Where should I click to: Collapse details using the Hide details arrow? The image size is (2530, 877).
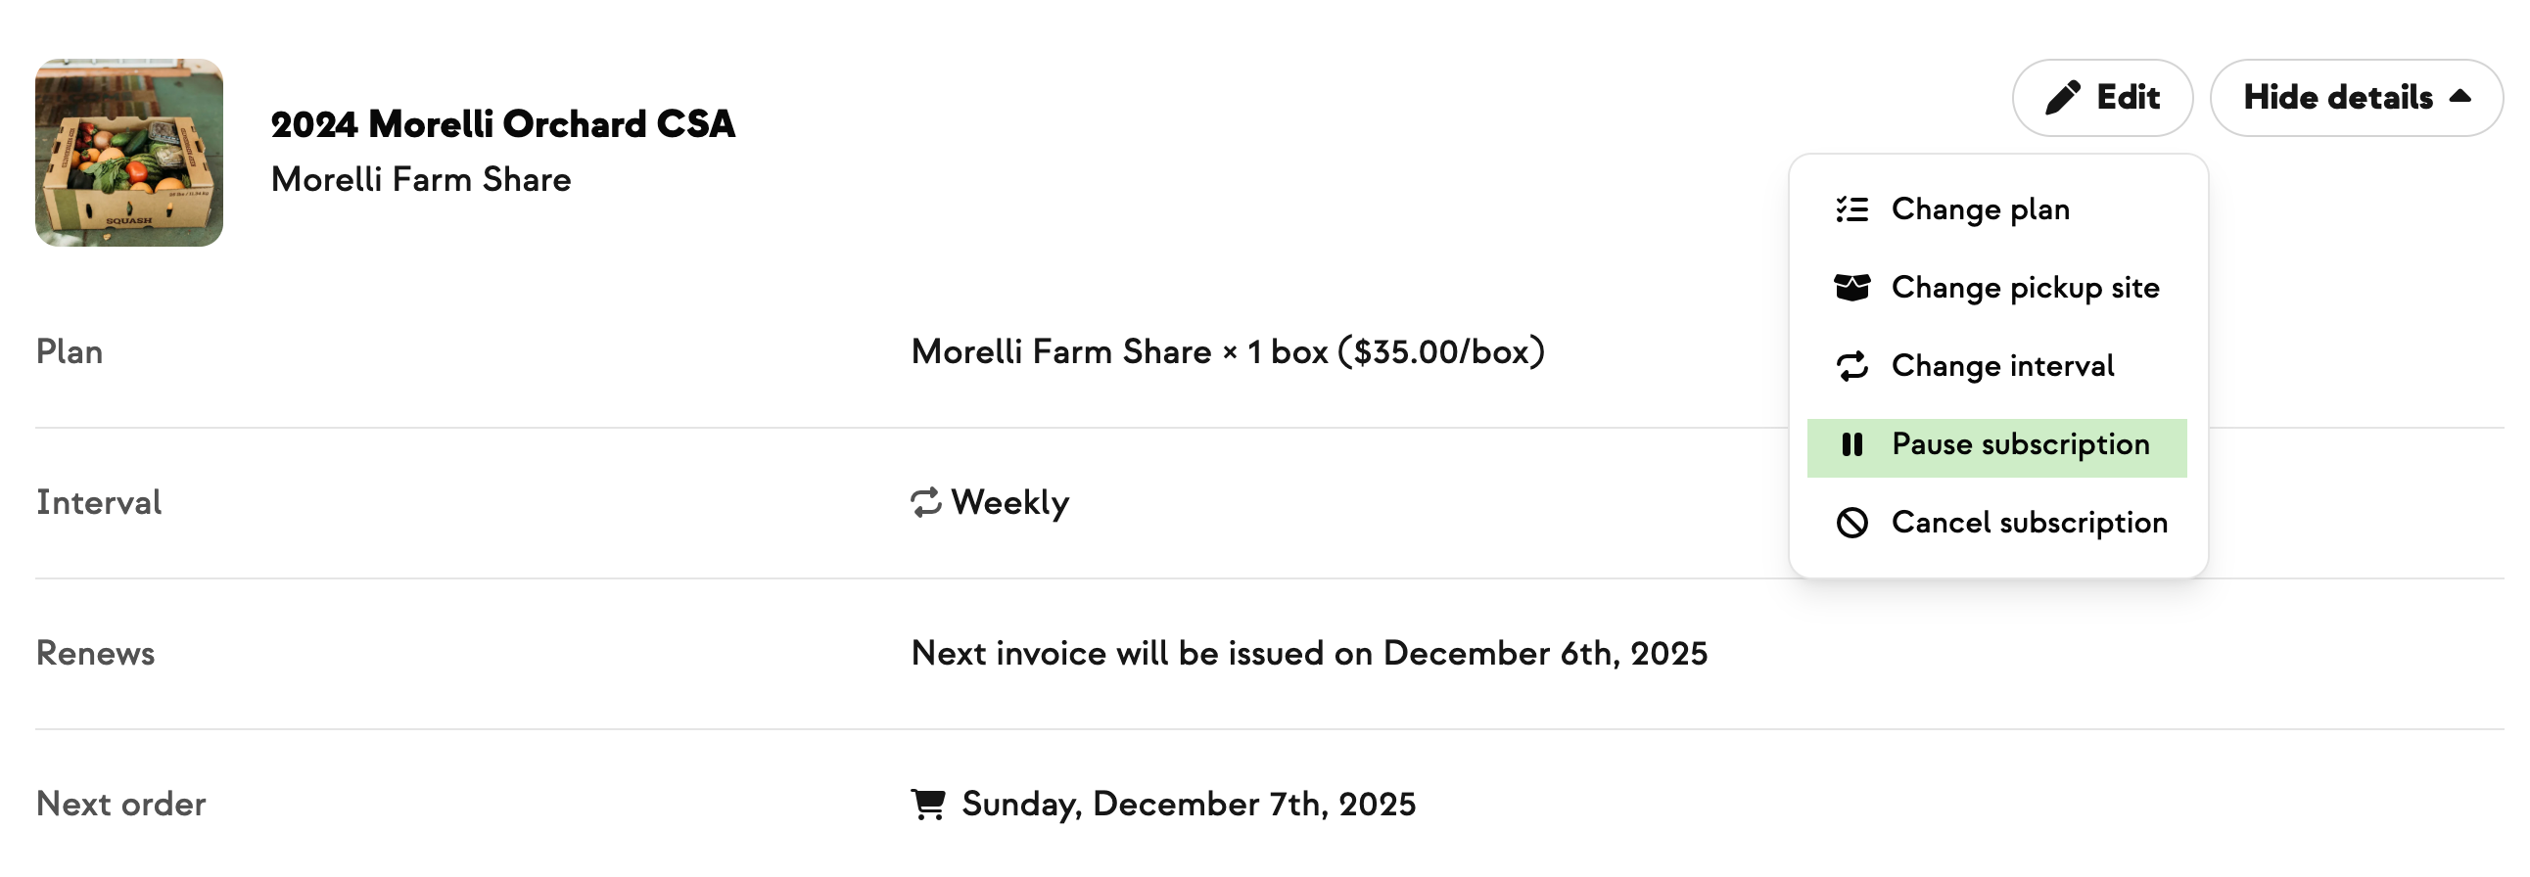click(x=2460, y=96)
